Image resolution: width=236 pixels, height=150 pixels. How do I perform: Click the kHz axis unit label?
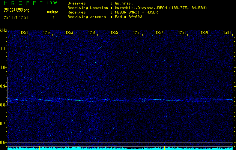3,30
